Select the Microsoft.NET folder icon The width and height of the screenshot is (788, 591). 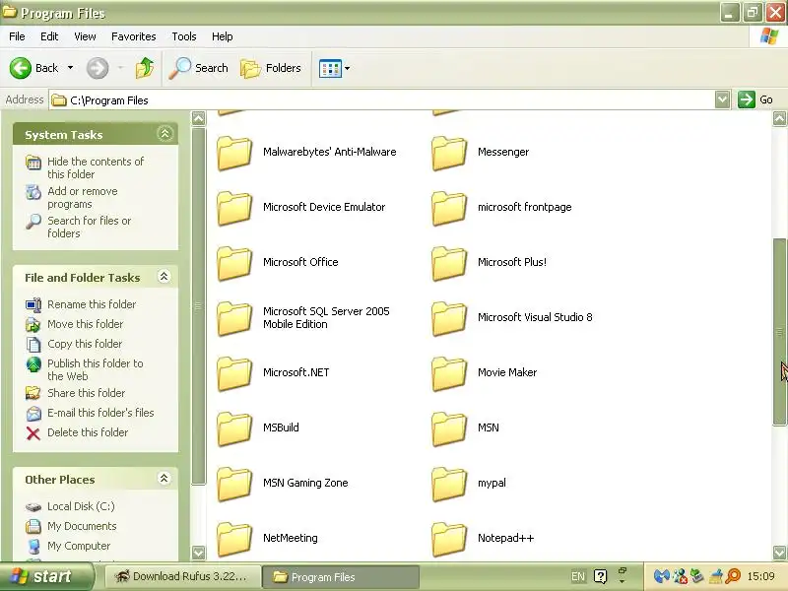click(x=234, y=373)
